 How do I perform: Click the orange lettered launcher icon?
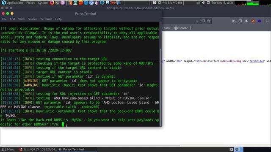click(x=113, y=3)
